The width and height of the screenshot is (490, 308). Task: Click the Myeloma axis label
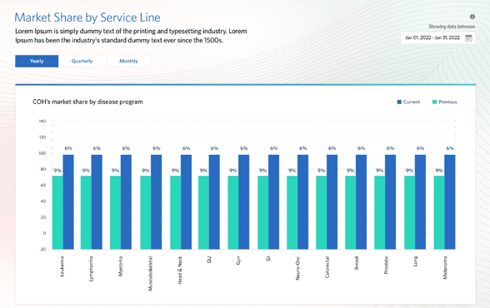[121, 266]
